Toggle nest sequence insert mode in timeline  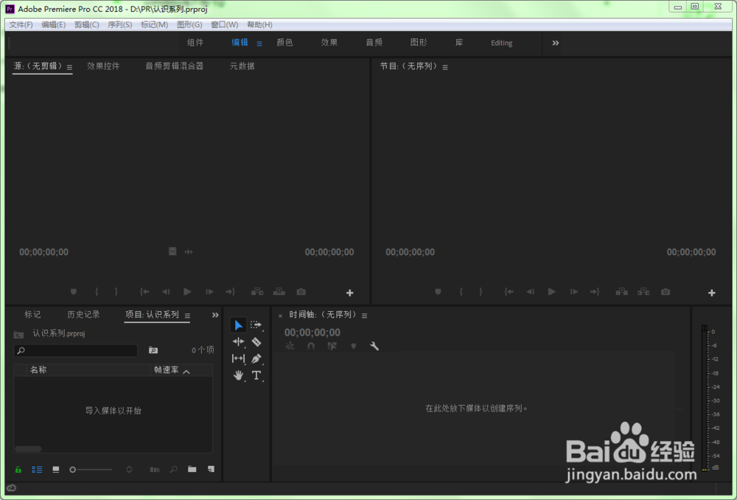(x=290, y=346)
